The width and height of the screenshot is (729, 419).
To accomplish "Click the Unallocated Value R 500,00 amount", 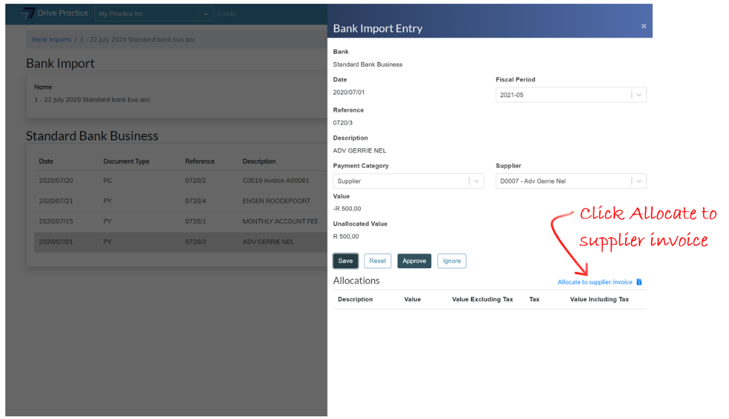I will [x=346, y=236].
